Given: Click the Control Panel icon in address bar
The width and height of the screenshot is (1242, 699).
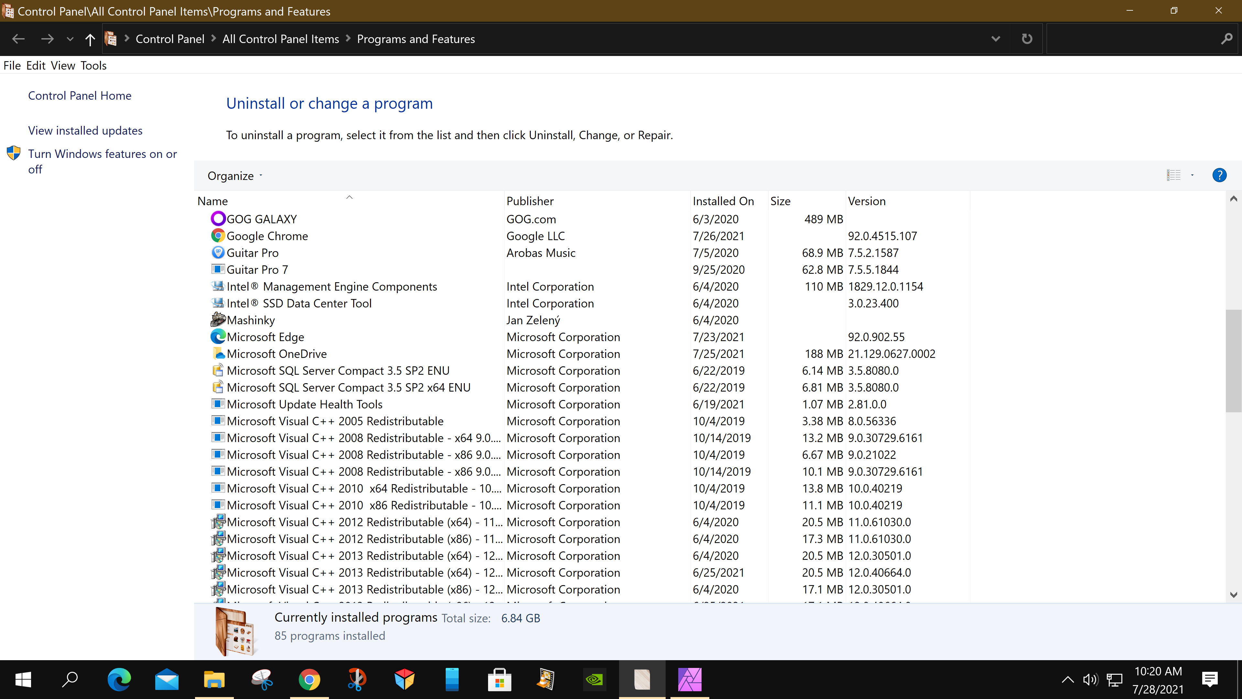Looking at the screenshot, I should 111,39.
